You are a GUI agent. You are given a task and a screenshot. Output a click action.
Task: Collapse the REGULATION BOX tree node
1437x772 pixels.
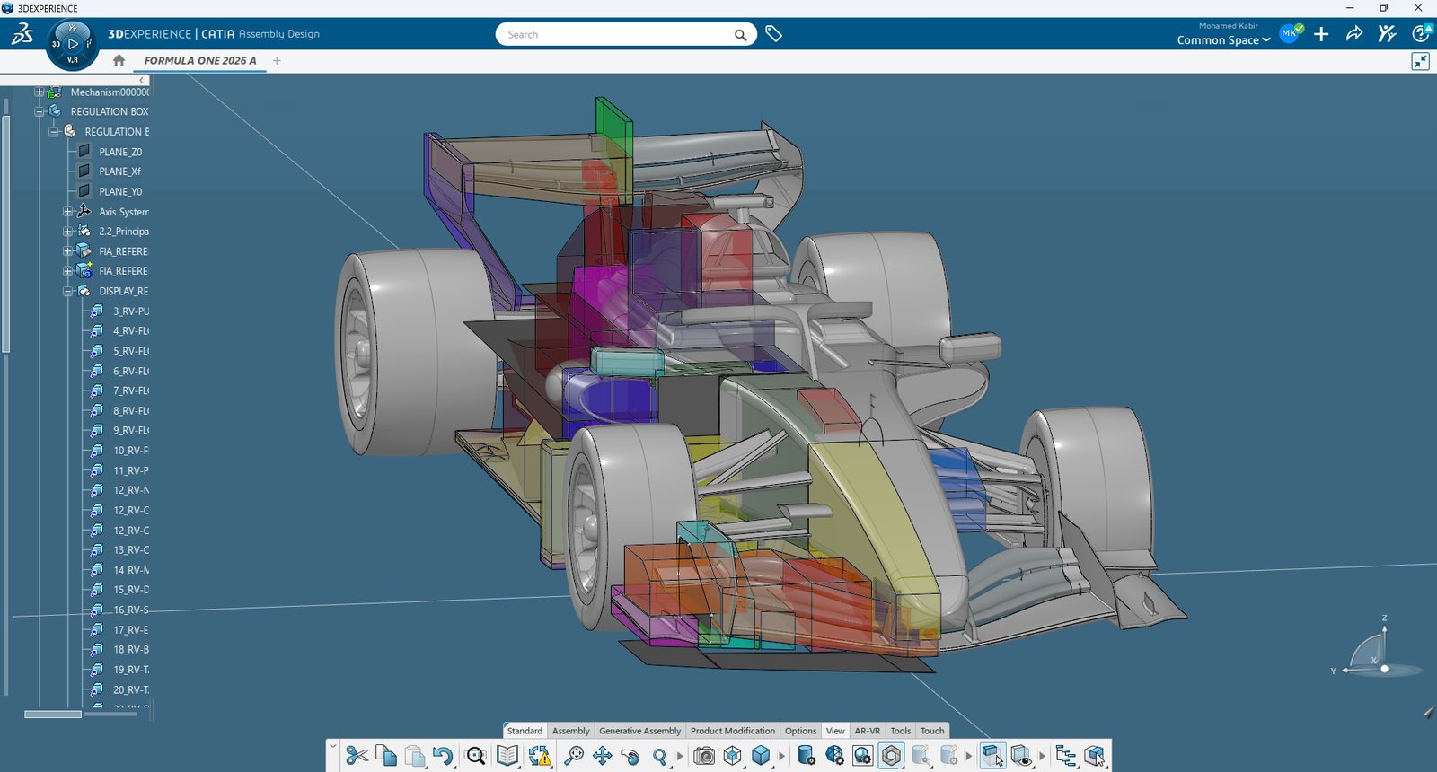click(x=39, y=111)
